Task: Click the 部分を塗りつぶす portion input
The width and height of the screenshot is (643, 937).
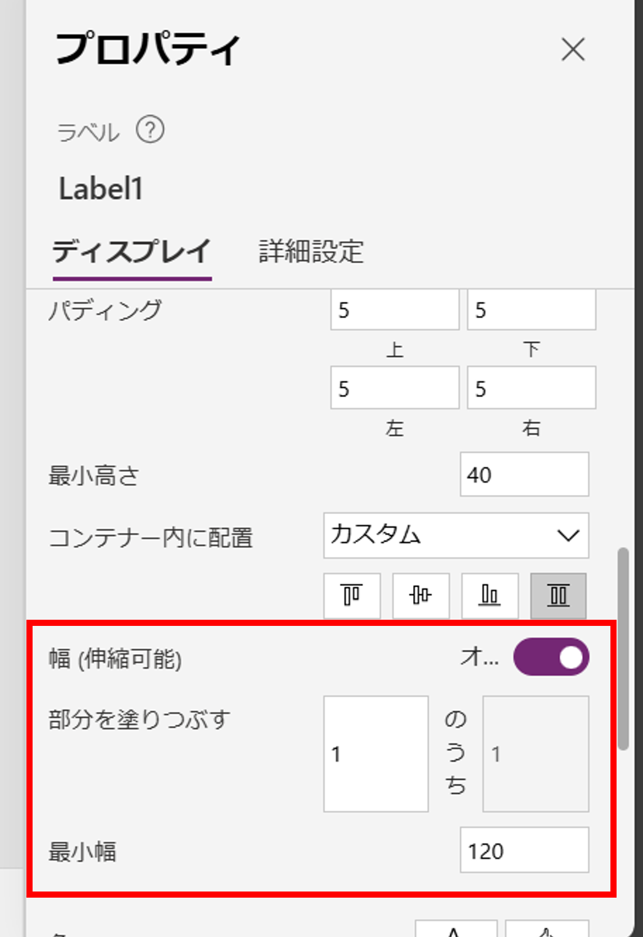Action: pyautogui.click(x=376, y=754)
